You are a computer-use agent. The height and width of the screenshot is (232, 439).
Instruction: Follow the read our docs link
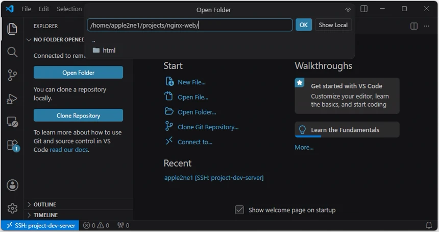tap(69, 150)
